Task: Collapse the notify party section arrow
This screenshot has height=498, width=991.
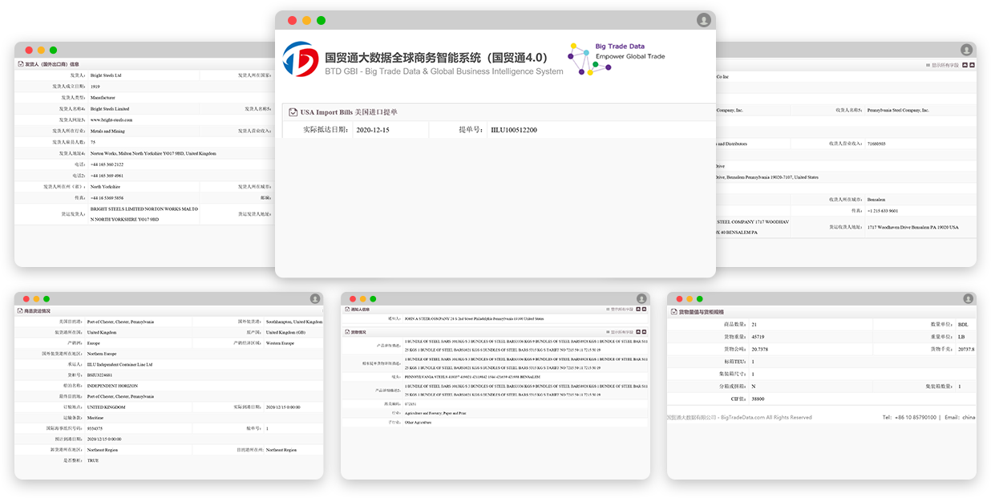Action: click(x=643, y=309)
